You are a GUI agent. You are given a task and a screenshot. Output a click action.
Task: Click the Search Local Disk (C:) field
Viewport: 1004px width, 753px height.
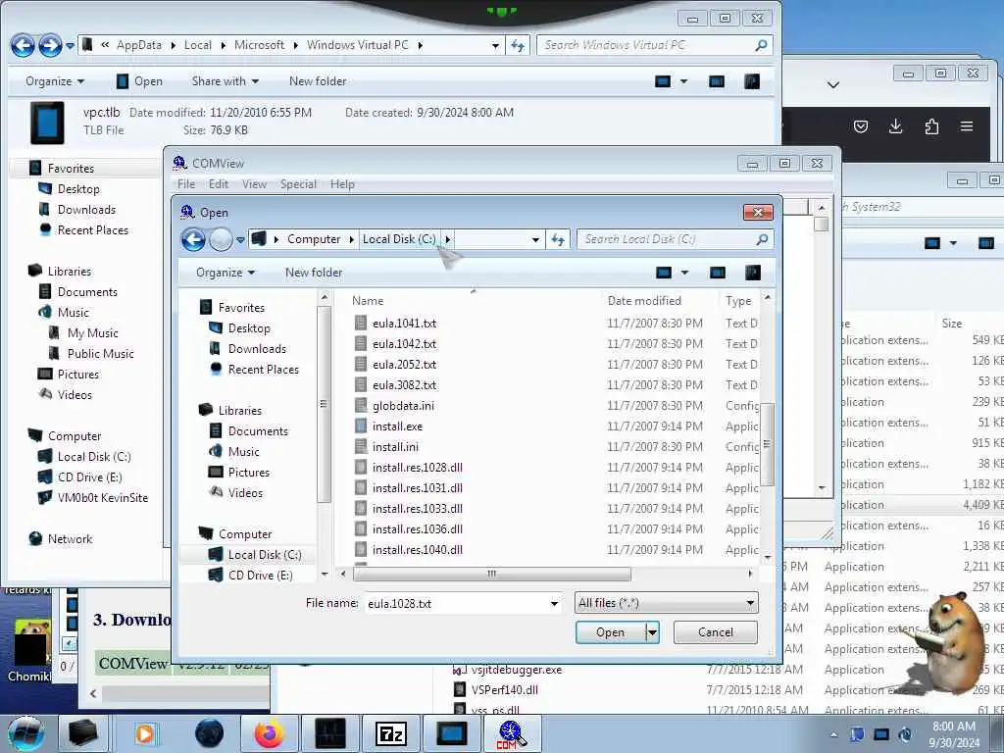pyautogui.click(x=666, y=239)
